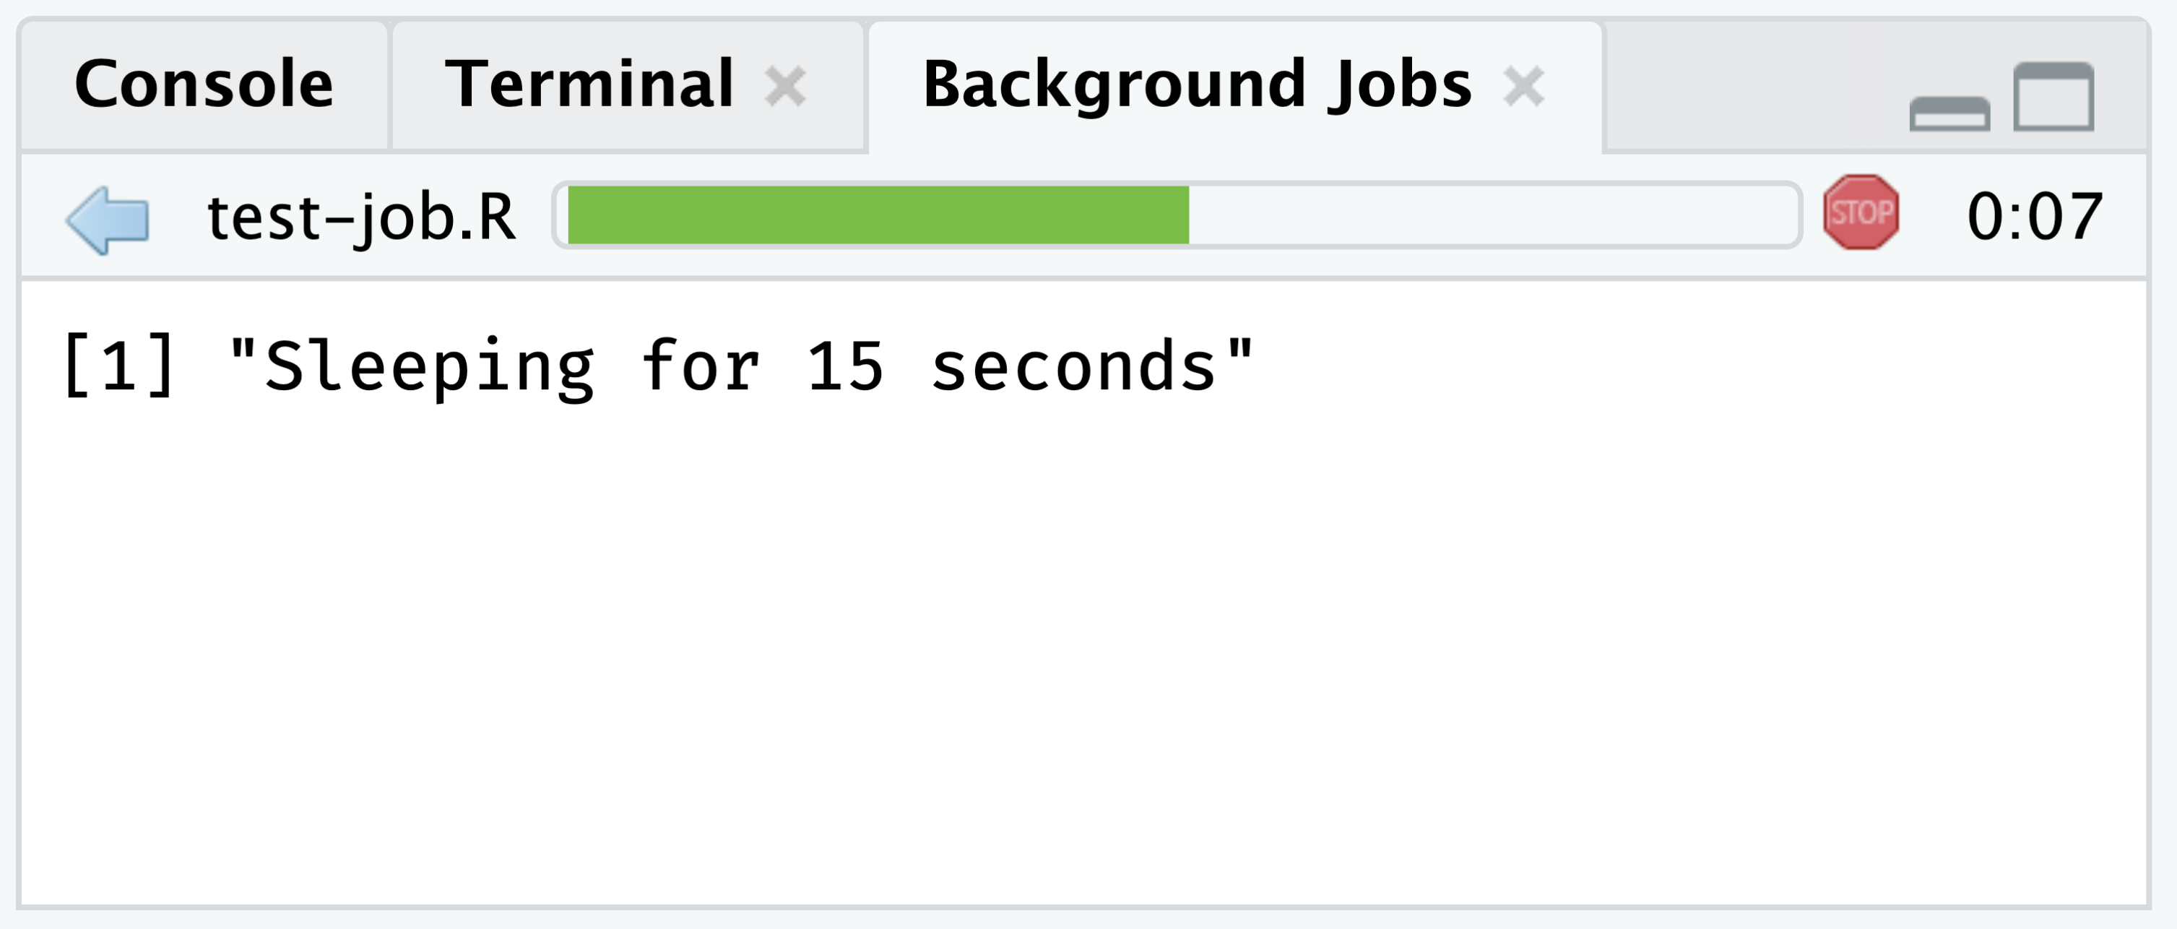Click the green filled part of progress bar
The image size is (2177, 929).
[877, 215]
